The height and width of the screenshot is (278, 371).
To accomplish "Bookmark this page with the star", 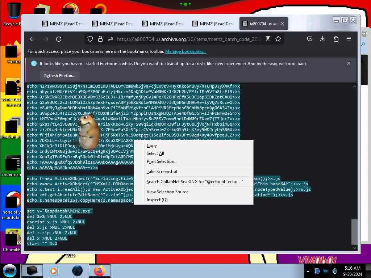I will coord(278,39).
